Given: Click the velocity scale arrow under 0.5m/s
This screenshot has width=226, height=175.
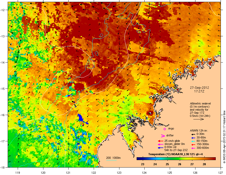Looking at the screenshot, I should (x=199, y=119).
